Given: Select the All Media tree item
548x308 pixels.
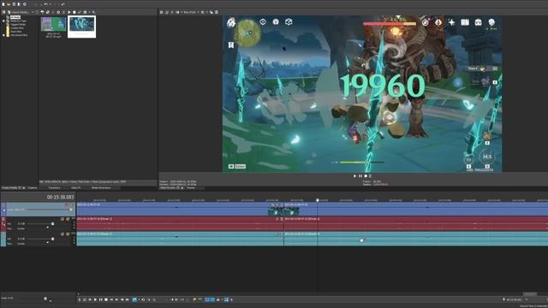Looking at the screenshot, I should pos(15,17).
